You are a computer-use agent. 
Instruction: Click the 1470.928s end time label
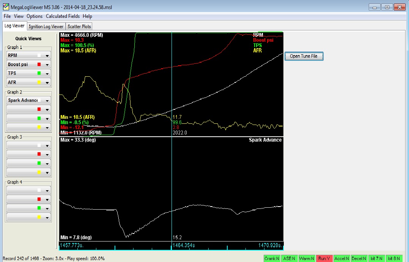pos(270,245)
